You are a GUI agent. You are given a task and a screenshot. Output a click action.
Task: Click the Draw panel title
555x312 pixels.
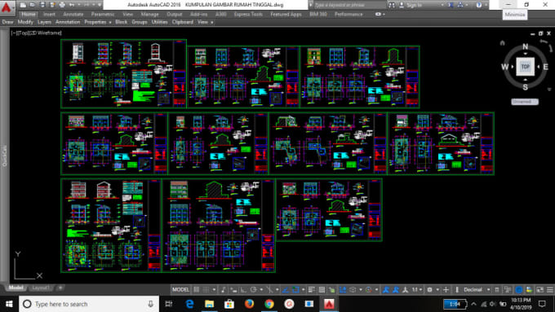coord(7,22)
